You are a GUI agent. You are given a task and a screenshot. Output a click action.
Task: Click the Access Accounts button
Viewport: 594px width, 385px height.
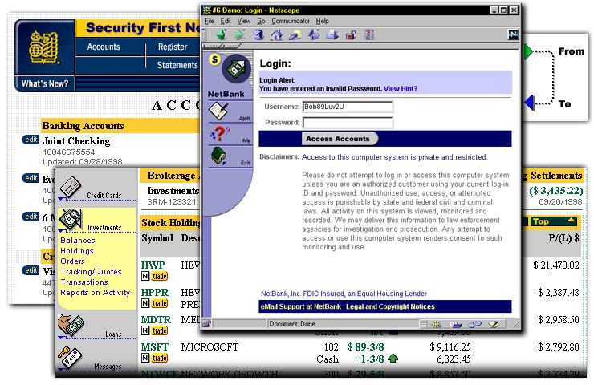click(x=340, y=139)
